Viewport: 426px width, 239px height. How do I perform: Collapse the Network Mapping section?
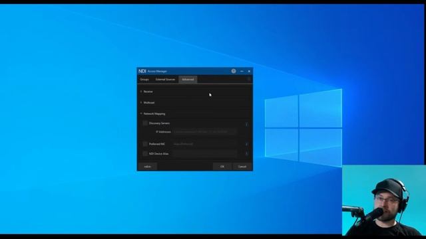click(x=194, y=114)
